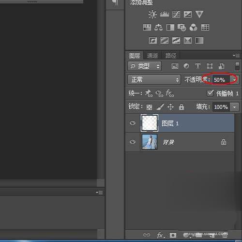This screenshot has width=242, height=242.
Task: Filter layers by type layers
Action: [x=198, y=66]
